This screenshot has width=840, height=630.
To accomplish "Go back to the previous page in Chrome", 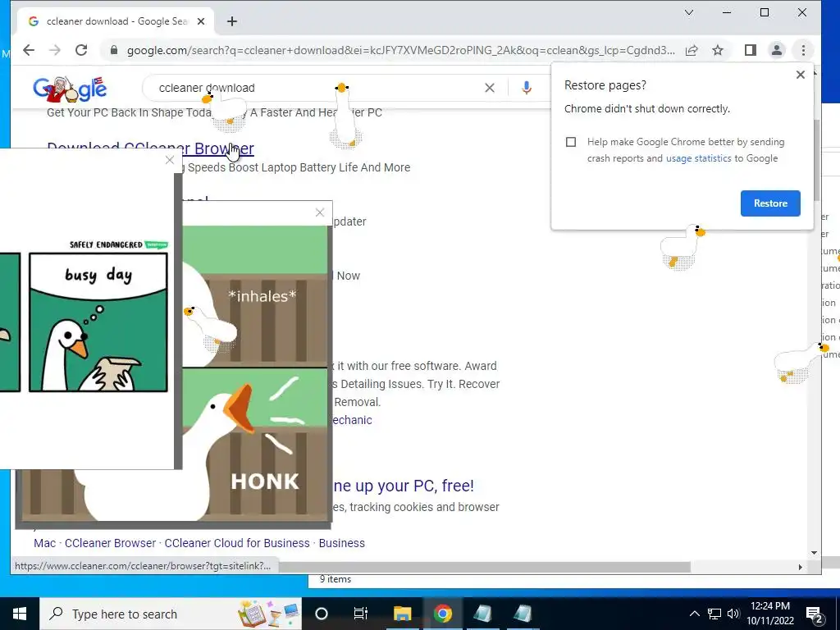I will [x=29, y=50].
